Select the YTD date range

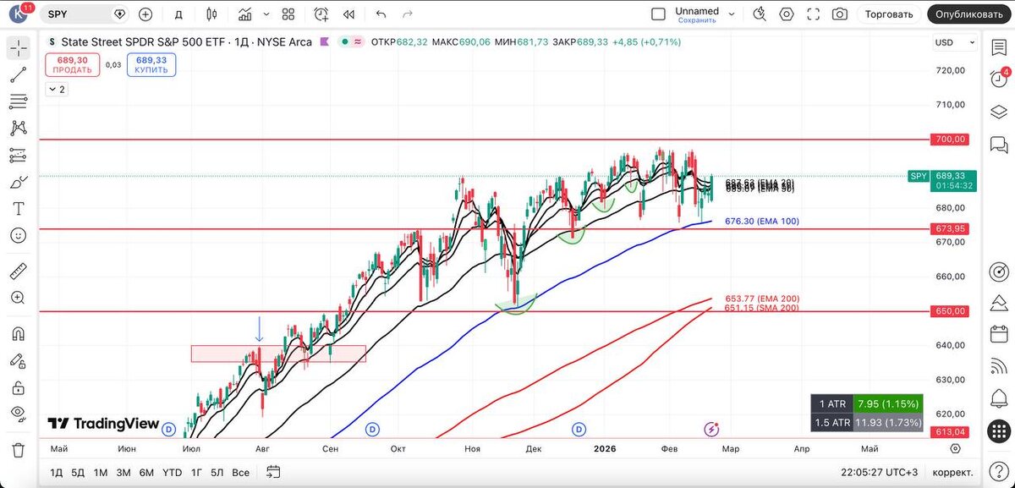(x=172, y=472)
